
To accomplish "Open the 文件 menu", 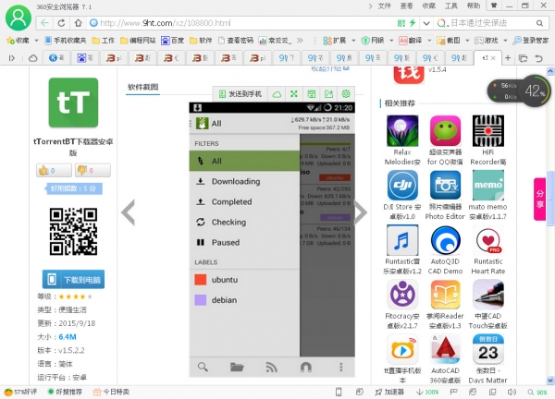I will [x=384, y=6].
